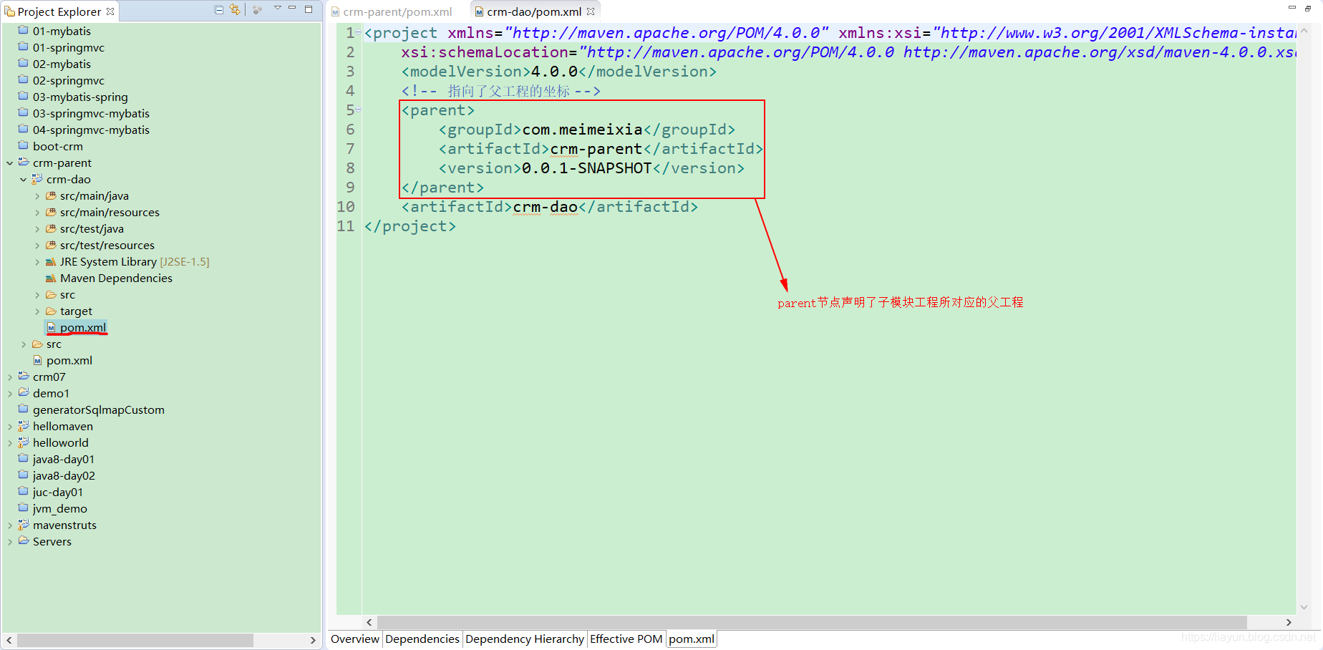The image size is (1323, 650).
Task: Expand the Servers project
Action: (10, 542)
